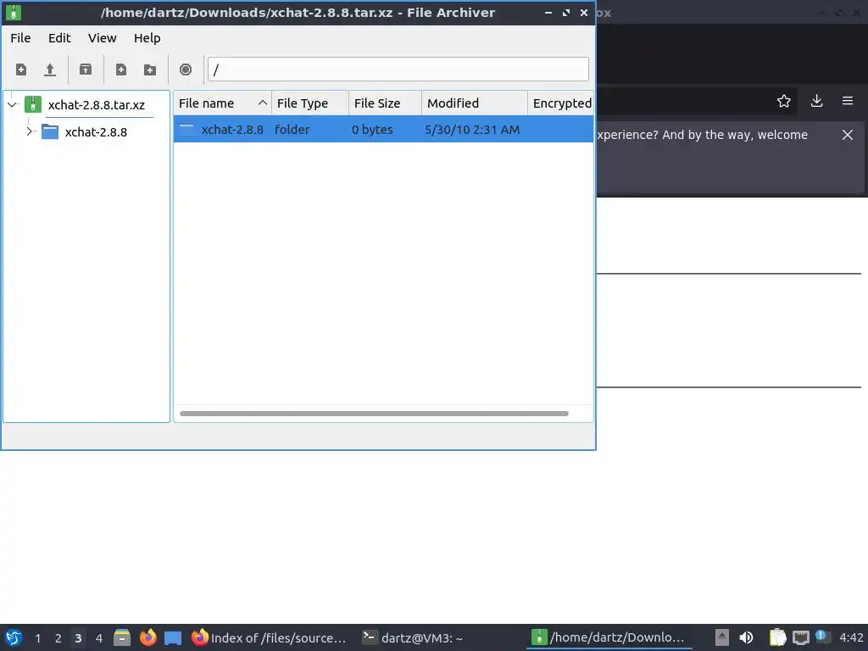Image resolution: width=868 pixels, height=651 pixels.
Task: Click the 4:42 clock in taskbar
Action: tap(851, 637)
